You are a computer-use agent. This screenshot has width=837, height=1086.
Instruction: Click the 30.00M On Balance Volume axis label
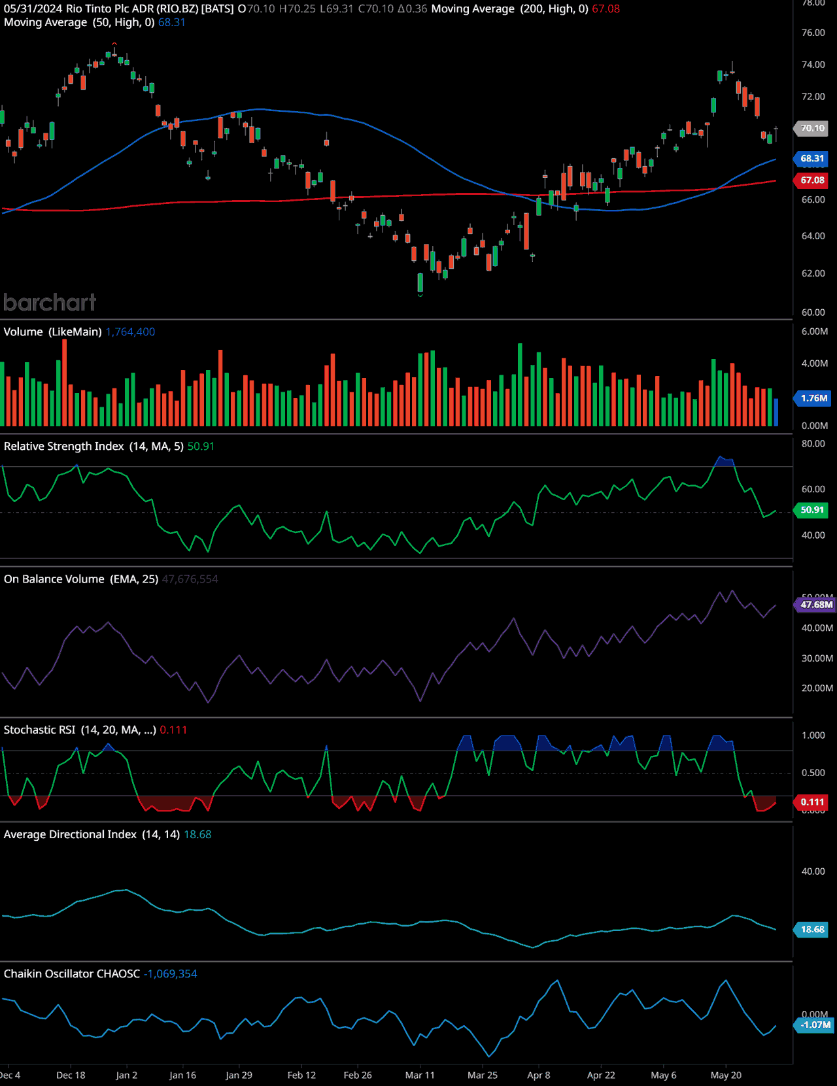click(817, 658)
